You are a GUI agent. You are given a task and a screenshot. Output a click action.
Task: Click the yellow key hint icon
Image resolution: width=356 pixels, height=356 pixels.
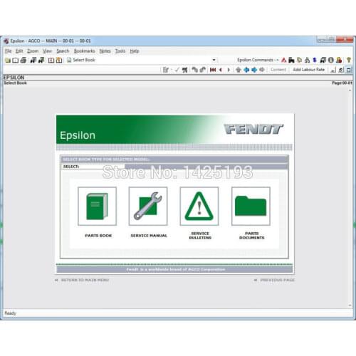(x=349, y=60)
